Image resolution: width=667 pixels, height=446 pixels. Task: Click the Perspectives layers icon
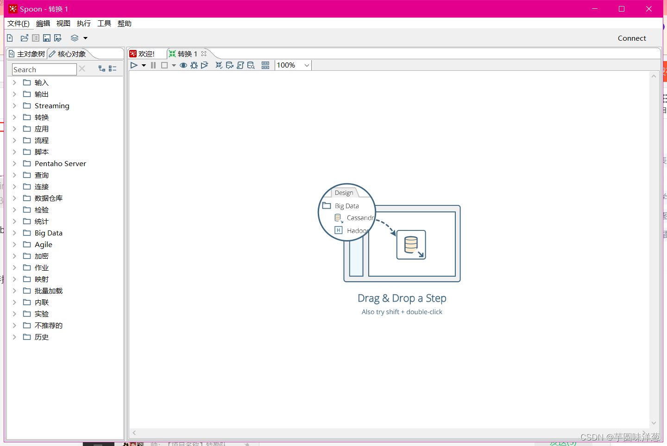(x=75, y=38)
